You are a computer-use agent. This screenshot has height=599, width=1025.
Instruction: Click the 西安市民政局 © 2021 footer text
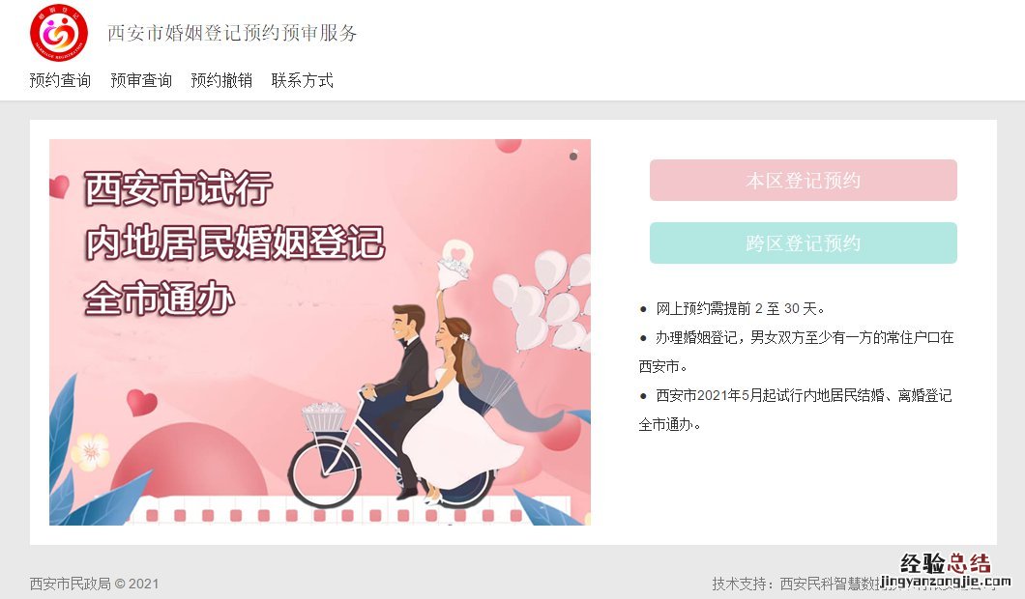[x=94, y=584]
